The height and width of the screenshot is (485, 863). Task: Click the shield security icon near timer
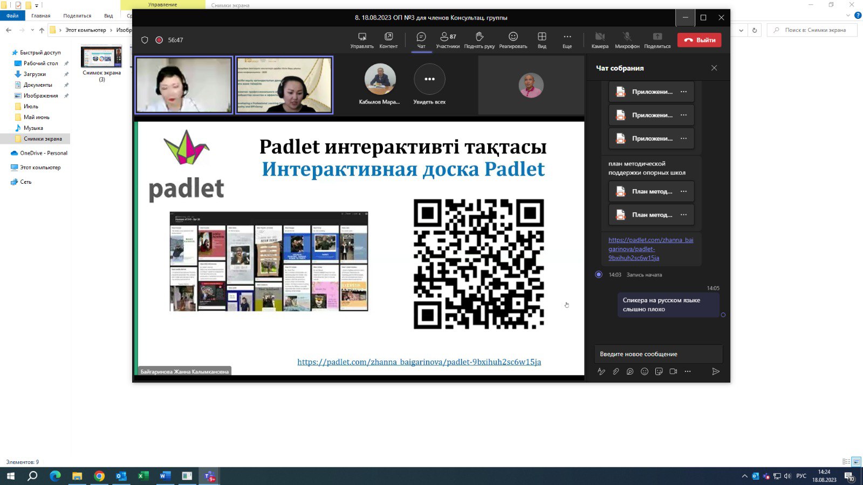(x=145, y=40)
